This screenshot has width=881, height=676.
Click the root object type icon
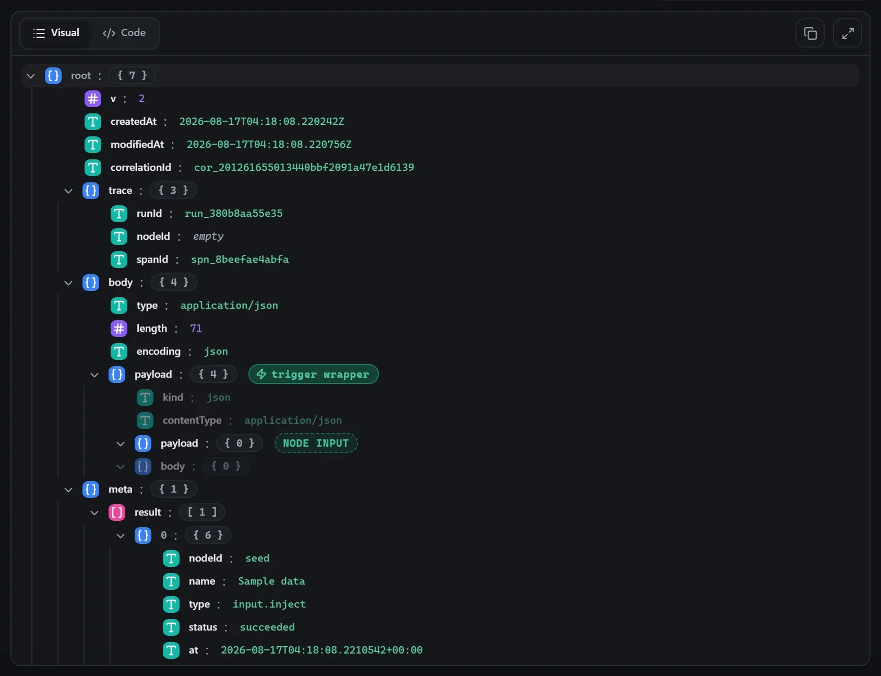[53, 76]
